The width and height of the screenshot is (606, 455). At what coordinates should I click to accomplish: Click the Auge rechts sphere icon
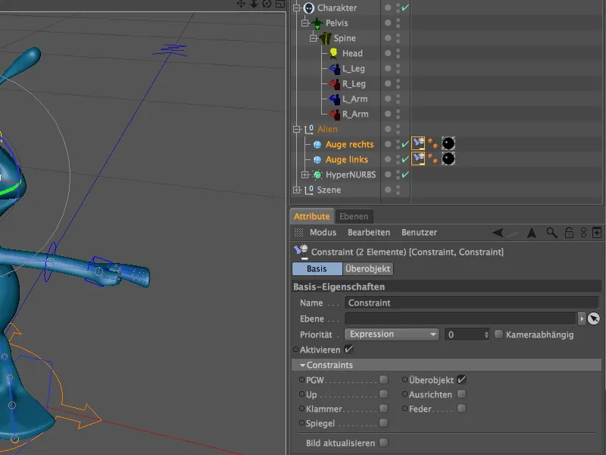tap(317, 145)
